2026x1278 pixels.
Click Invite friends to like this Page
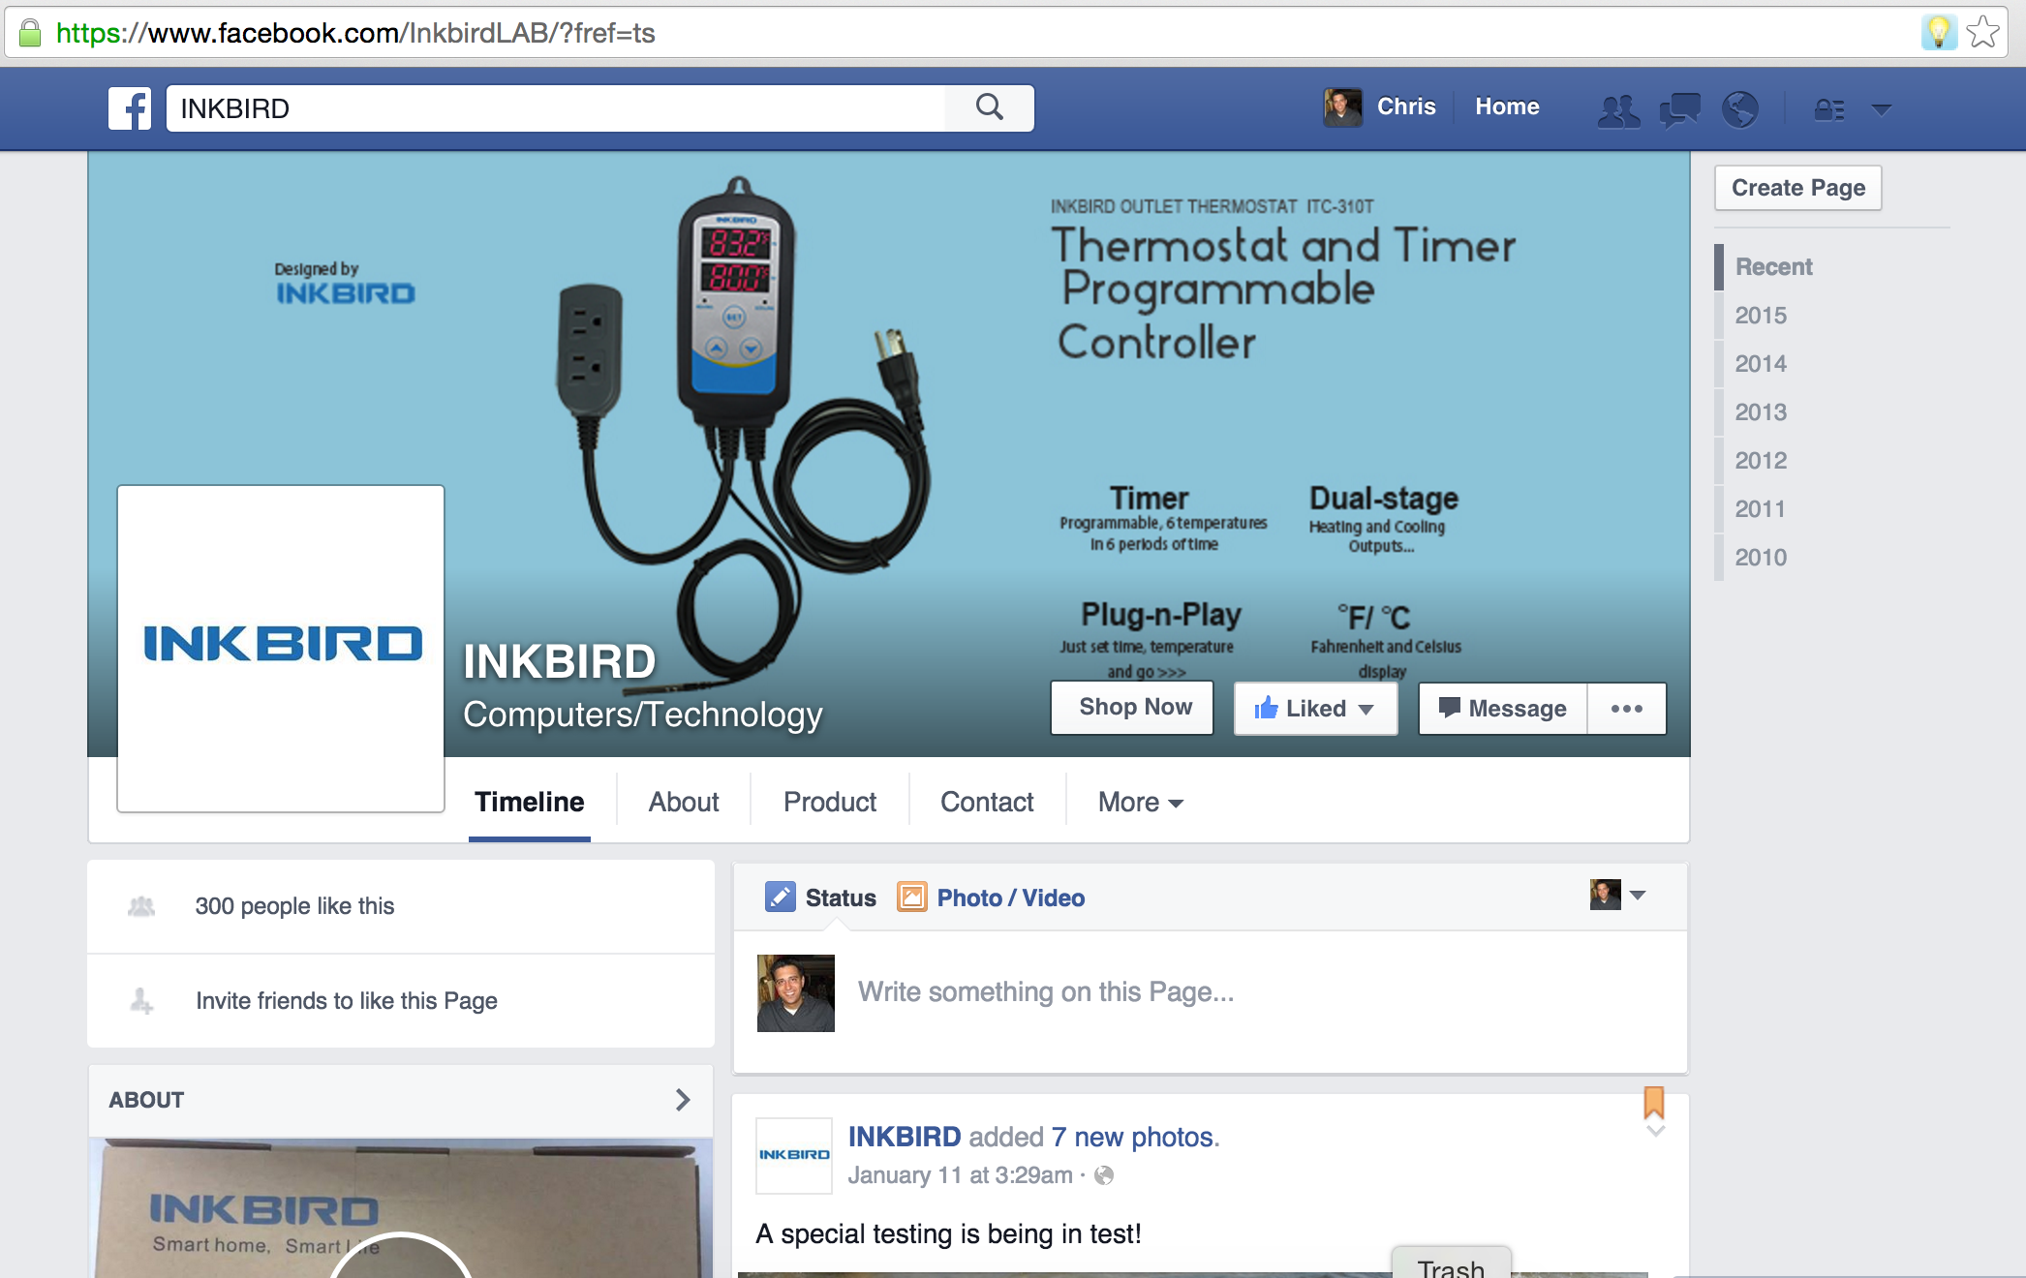(346, 1001)
